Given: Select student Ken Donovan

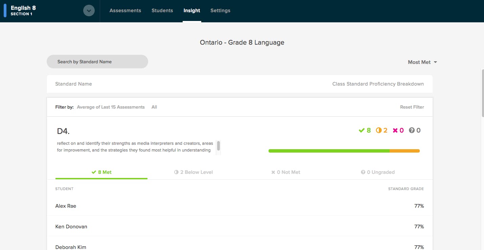Looking at the screenshot, I should 71,226.
